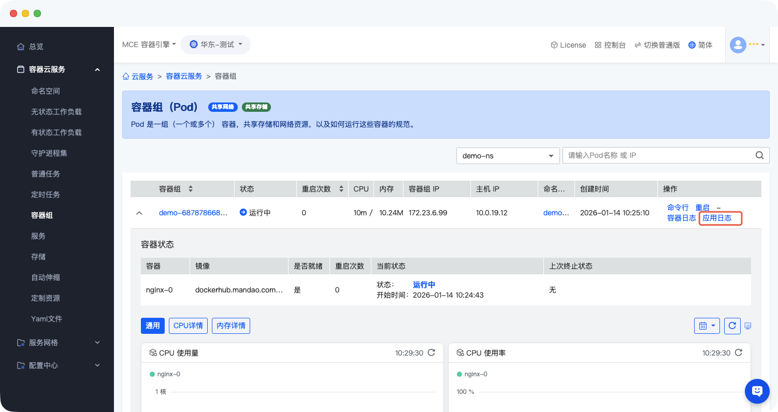Image resolution: width=778 pixels, height=412 pixels.
Task: Refresh the CPU 使用率 chart
Action: coord(739,352)
